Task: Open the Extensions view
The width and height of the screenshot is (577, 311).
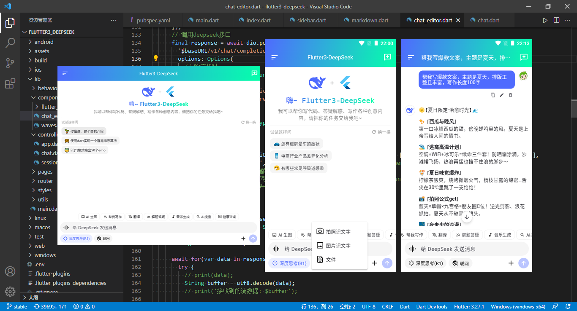Action: coord(10,83)
